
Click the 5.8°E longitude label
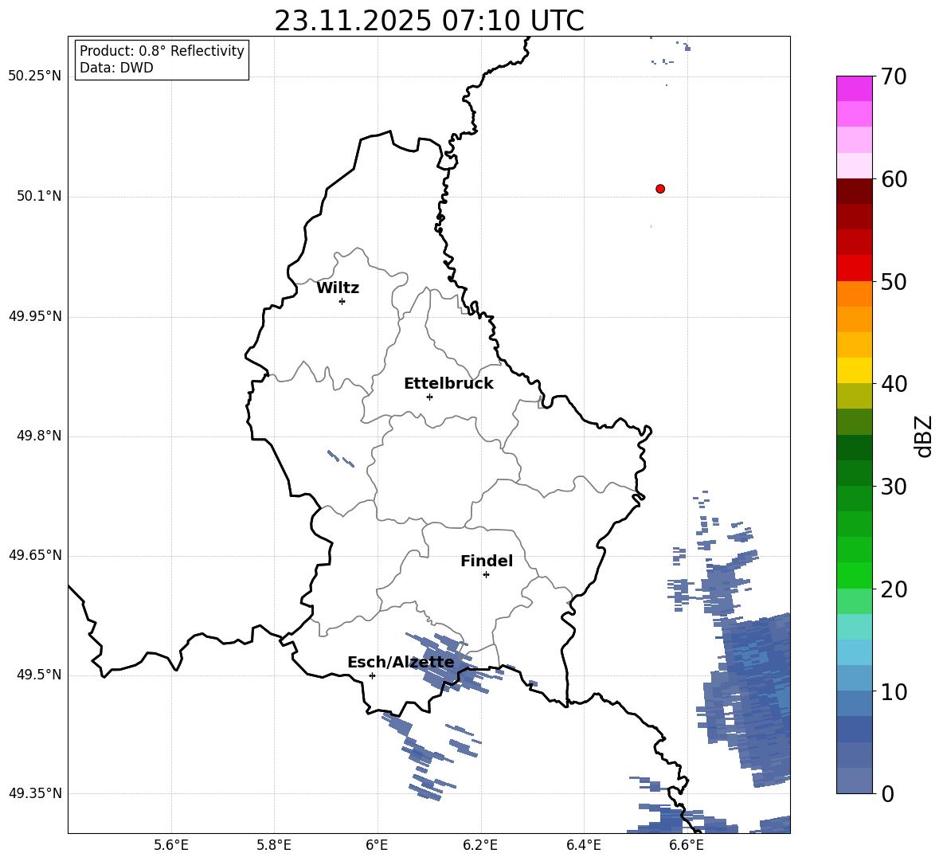pyautogui.click(x=274, y=845)
